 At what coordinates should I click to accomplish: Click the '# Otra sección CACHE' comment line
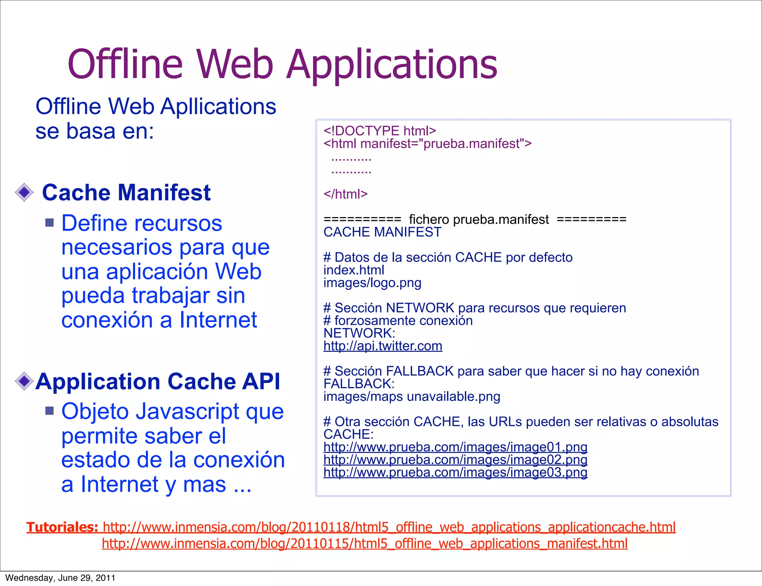pos(521,422)
